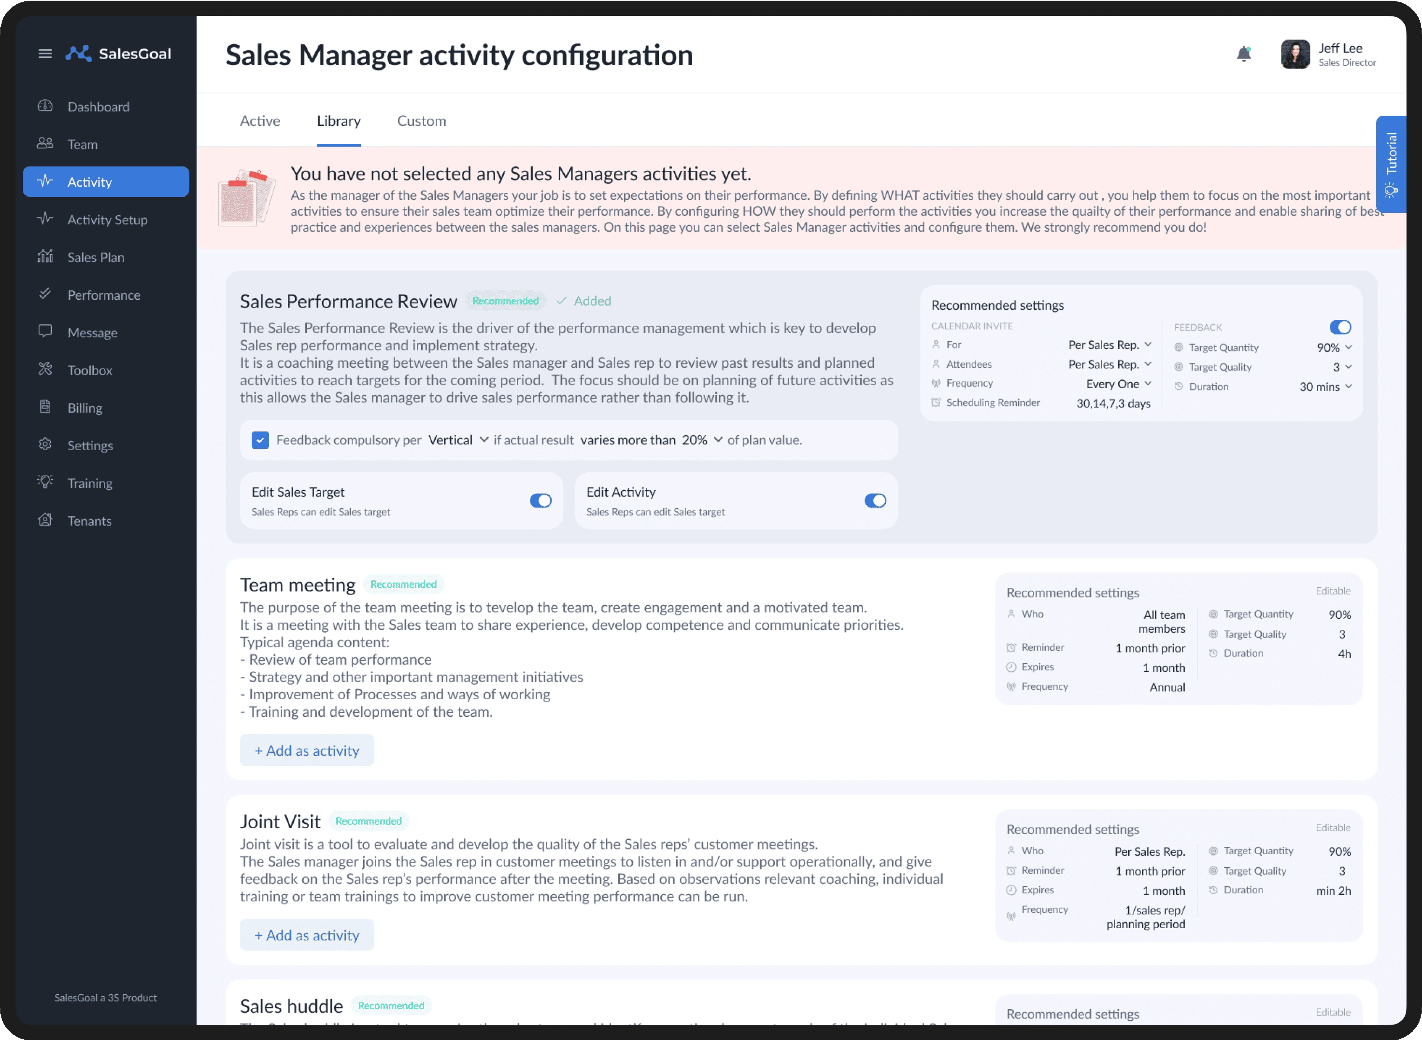Switch to the Custom tab
Image resolution: width=1422 pixels, height=1040 pixels.
pyautogui.click(x=421, y=121)
